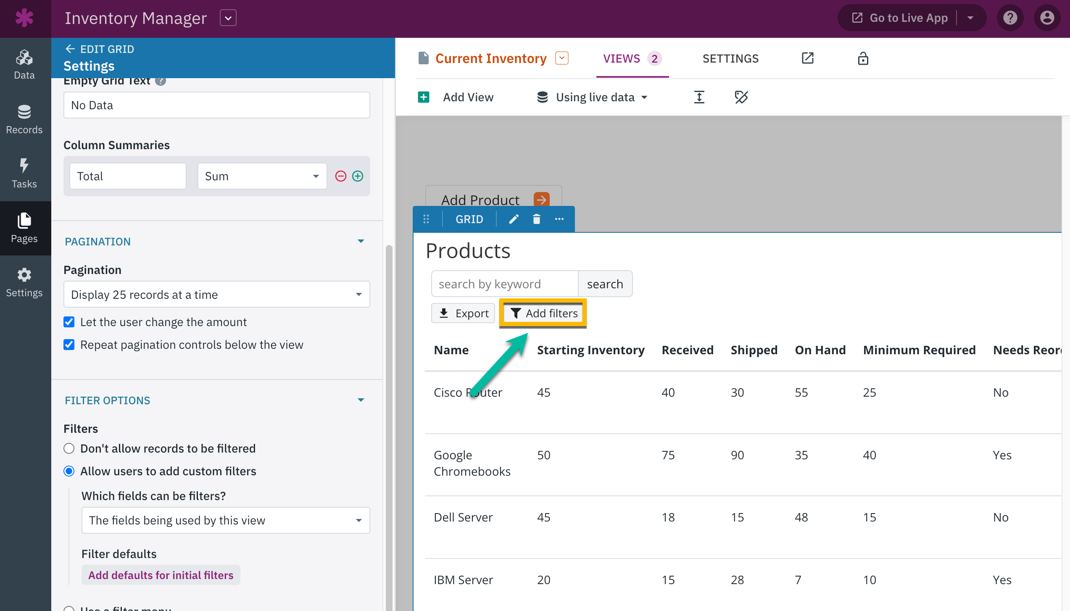Image resolution: width=1070 pixels, height=611 pixels.
Task: Open Which fields can be filters dropdown
Action: tap(225, 520)
